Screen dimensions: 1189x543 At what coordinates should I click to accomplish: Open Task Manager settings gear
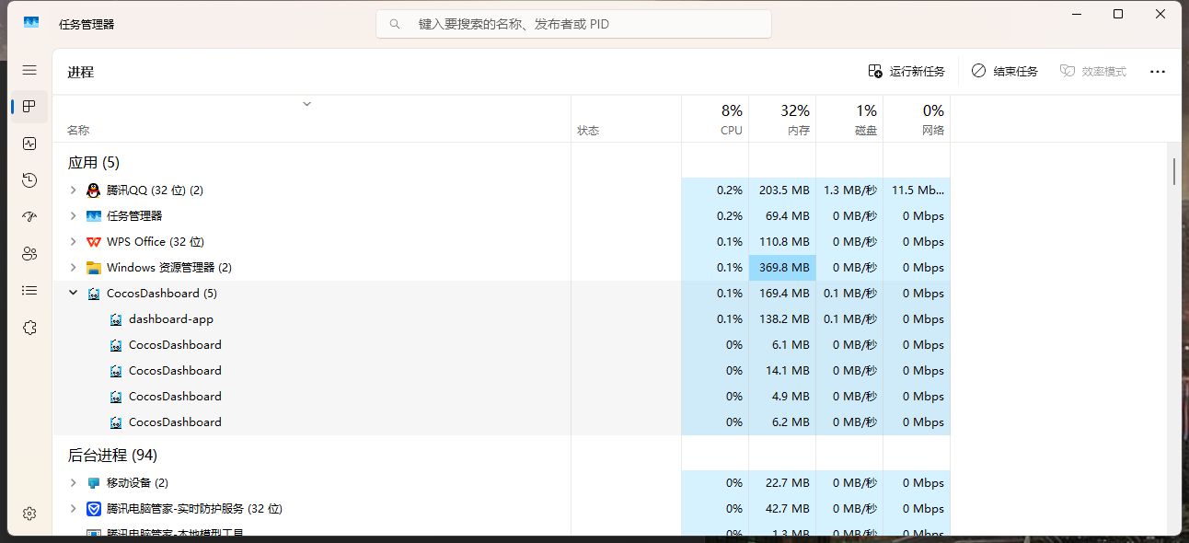[29, 514]
